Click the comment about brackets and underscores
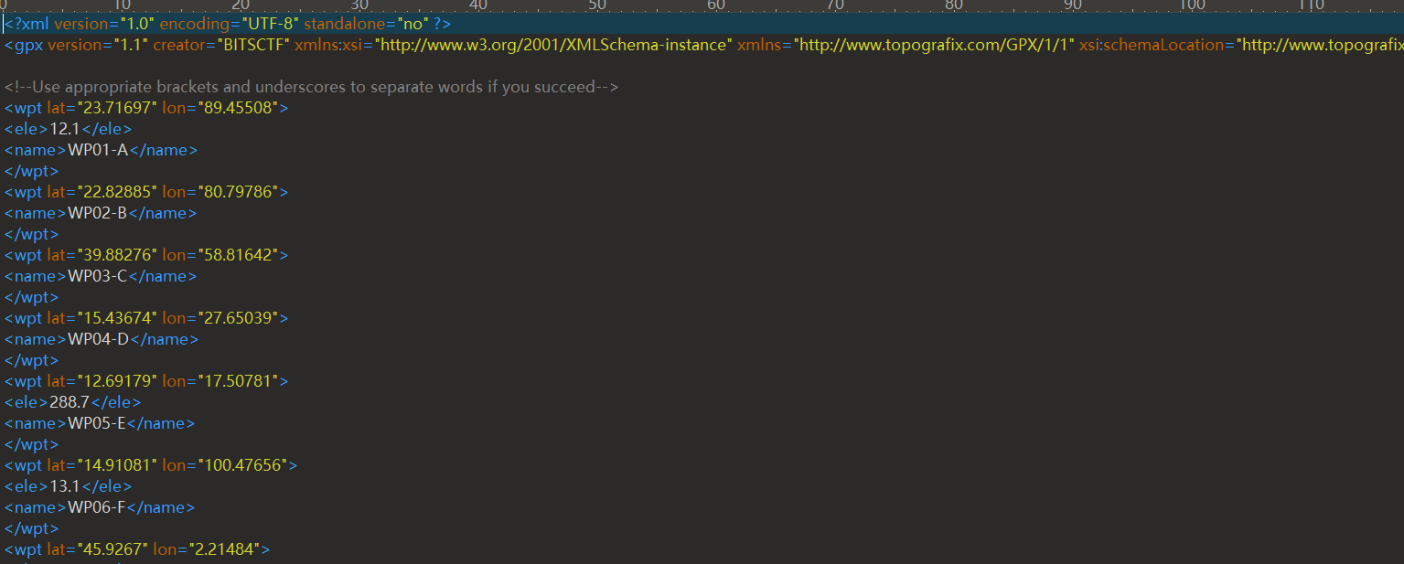The image size is (1404, 564). pos(312,87)
